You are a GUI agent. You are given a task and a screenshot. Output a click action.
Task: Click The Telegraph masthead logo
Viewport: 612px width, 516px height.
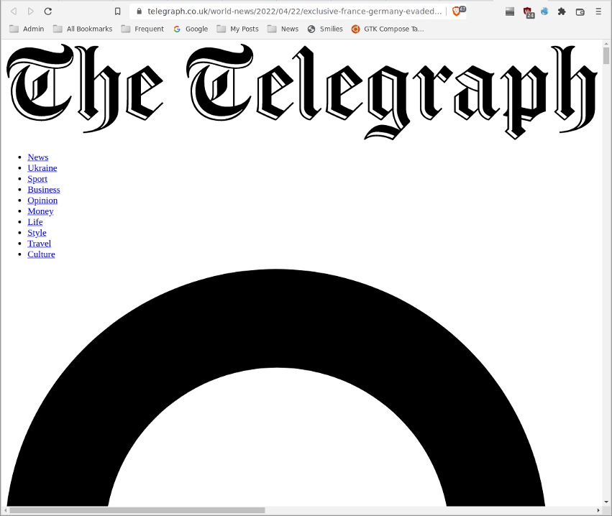click(x=302, y=92)
